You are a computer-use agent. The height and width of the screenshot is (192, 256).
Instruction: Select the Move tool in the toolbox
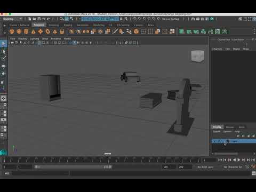click(4, 66)
